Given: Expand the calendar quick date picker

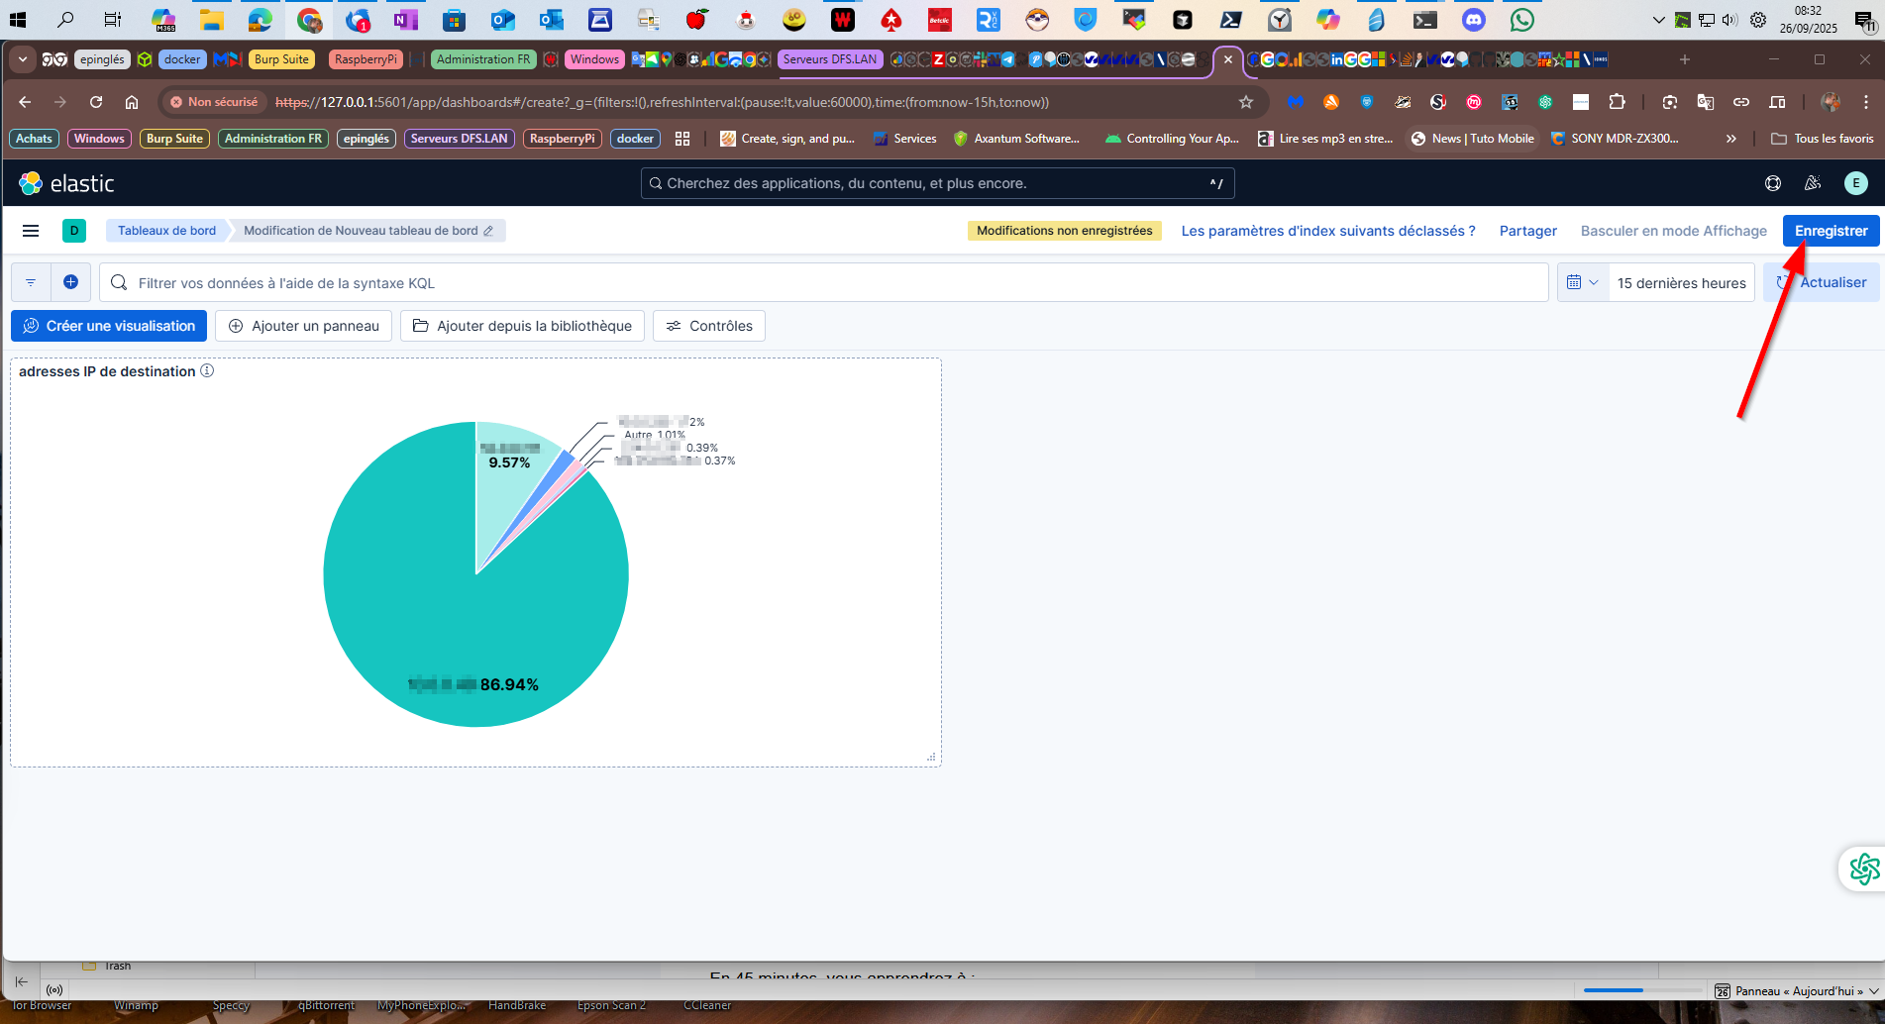Looking at the screenshot, I should point(1582,282).
